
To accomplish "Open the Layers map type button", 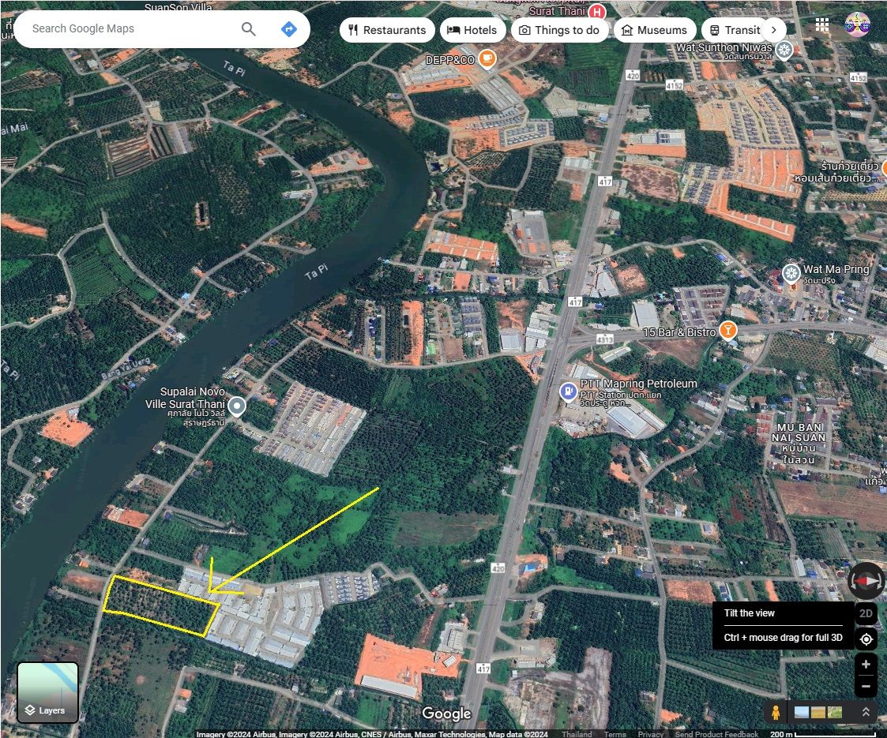I will point(48,693).
